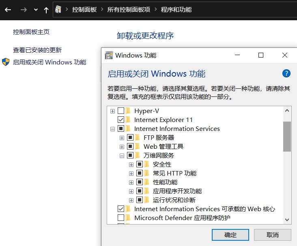297x246 pixels.
Task: Select the Internet Information Services label
Action: point(177,129)
